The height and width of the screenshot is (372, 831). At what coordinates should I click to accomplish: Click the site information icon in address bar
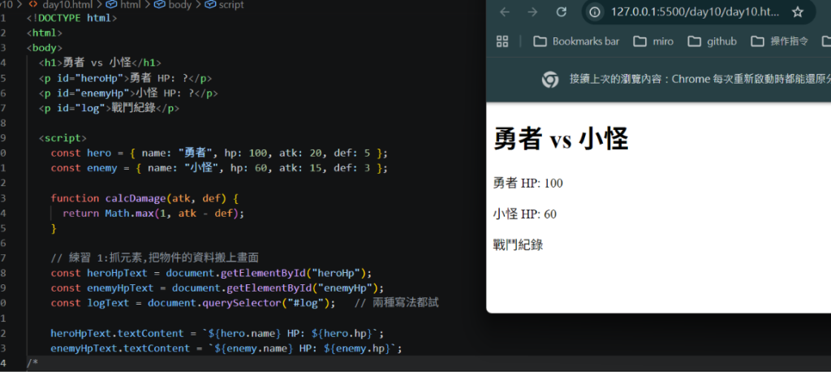[x=595, y=12]
